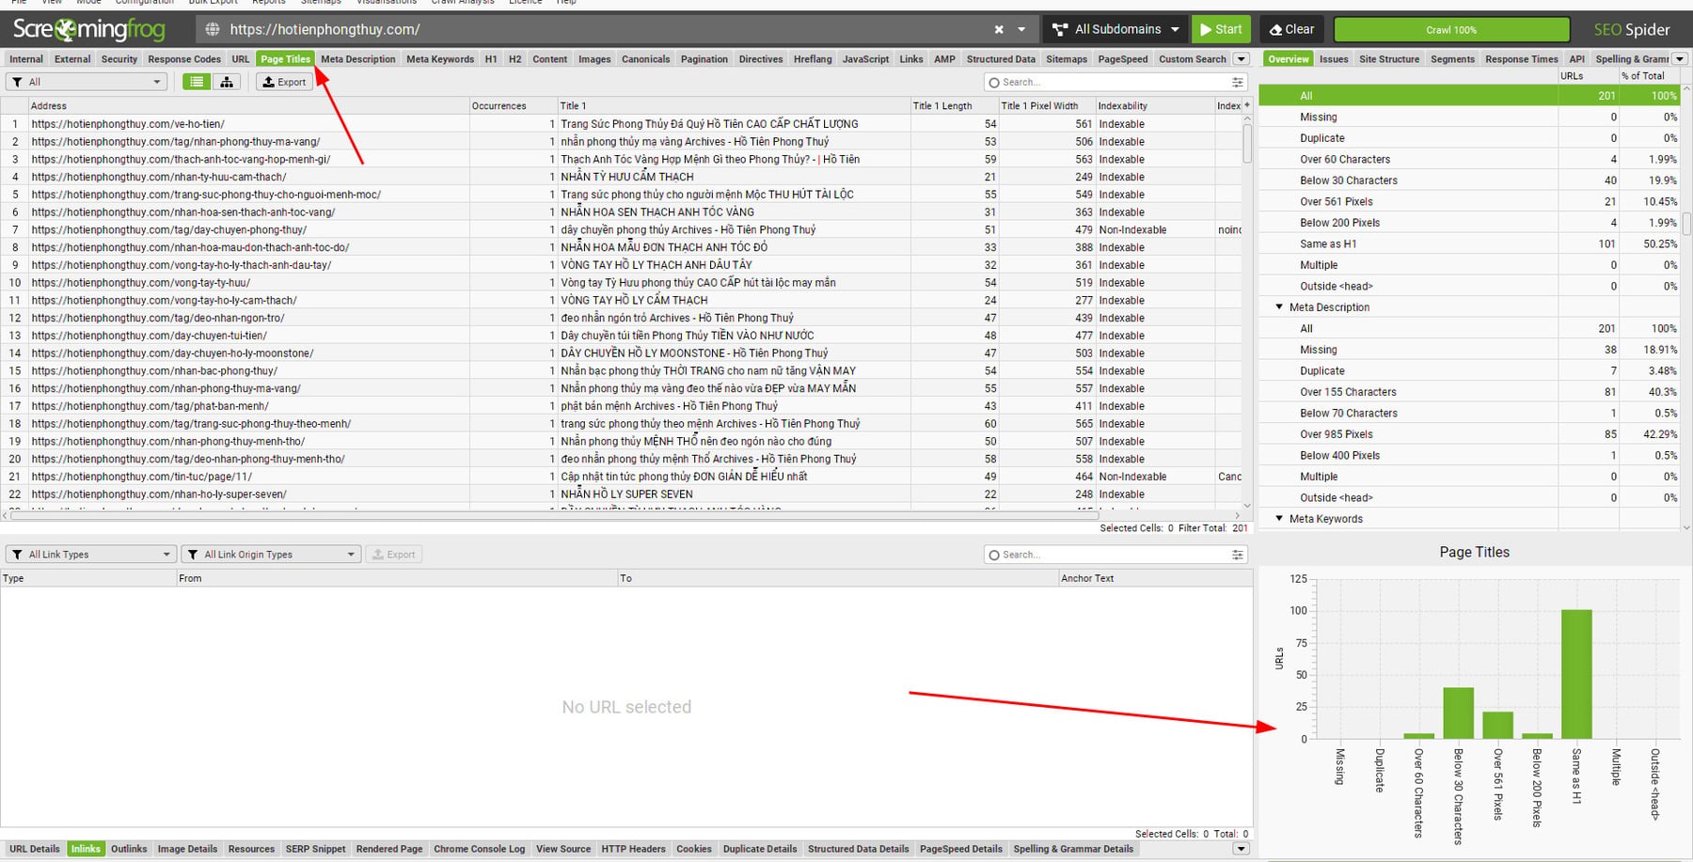The height and width of the screenshot is (862, 1693).
Task: Open the URL Details bottom tab
Action: (35, 849)
